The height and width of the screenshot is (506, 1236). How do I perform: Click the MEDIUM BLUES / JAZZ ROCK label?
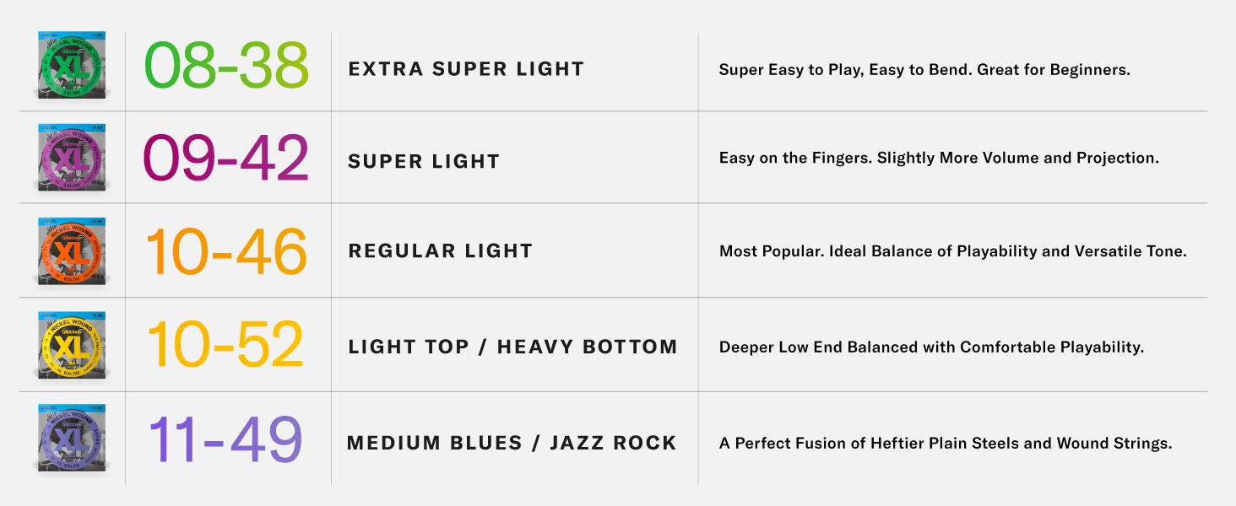[x=512, y=443]
